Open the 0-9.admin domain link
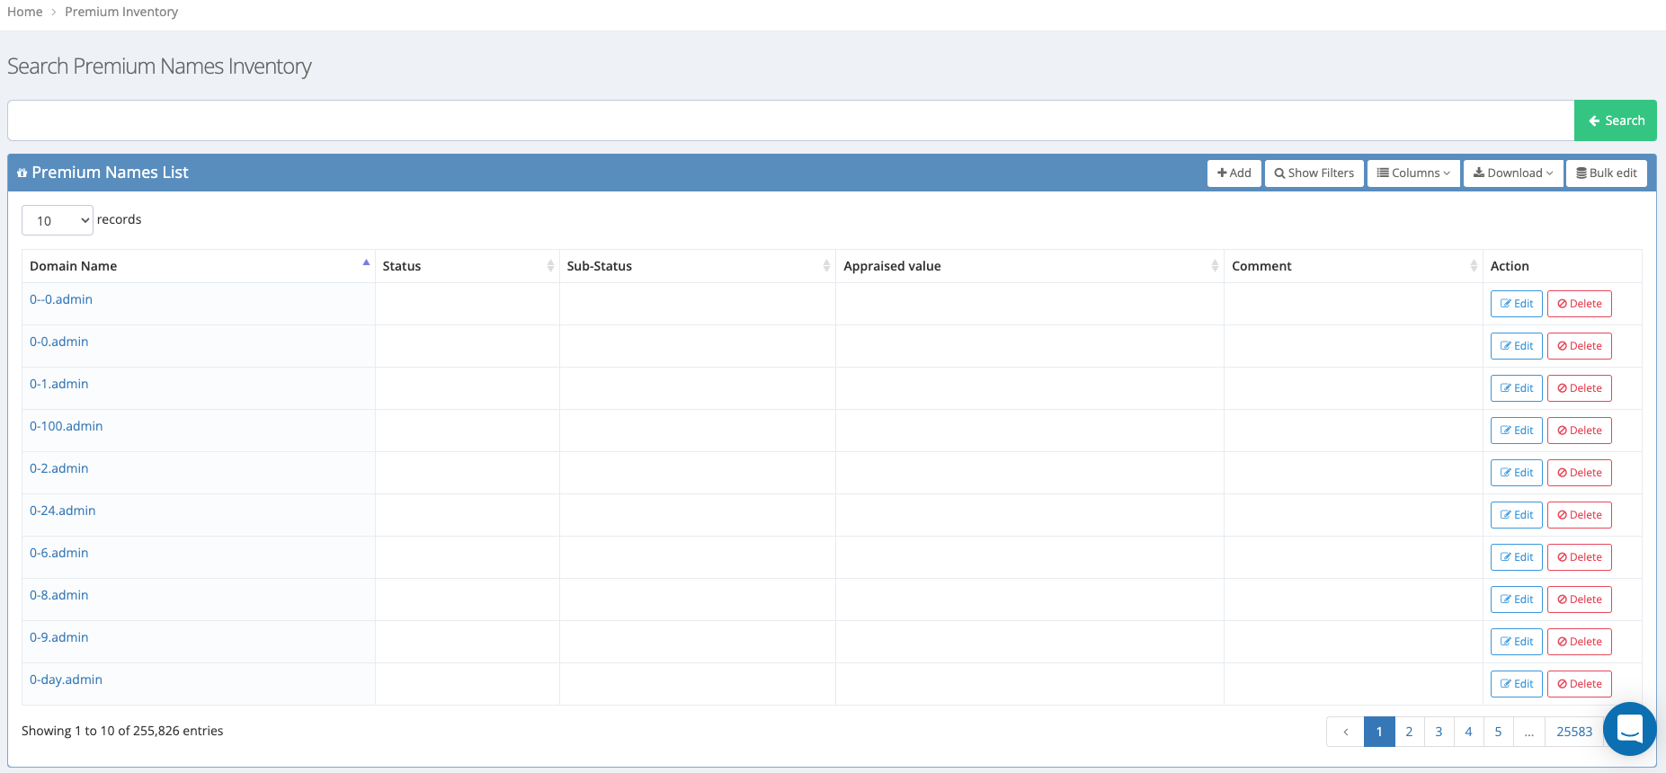Image resolution: width=1666 pixels, height=773 pixels. (59, 637)
